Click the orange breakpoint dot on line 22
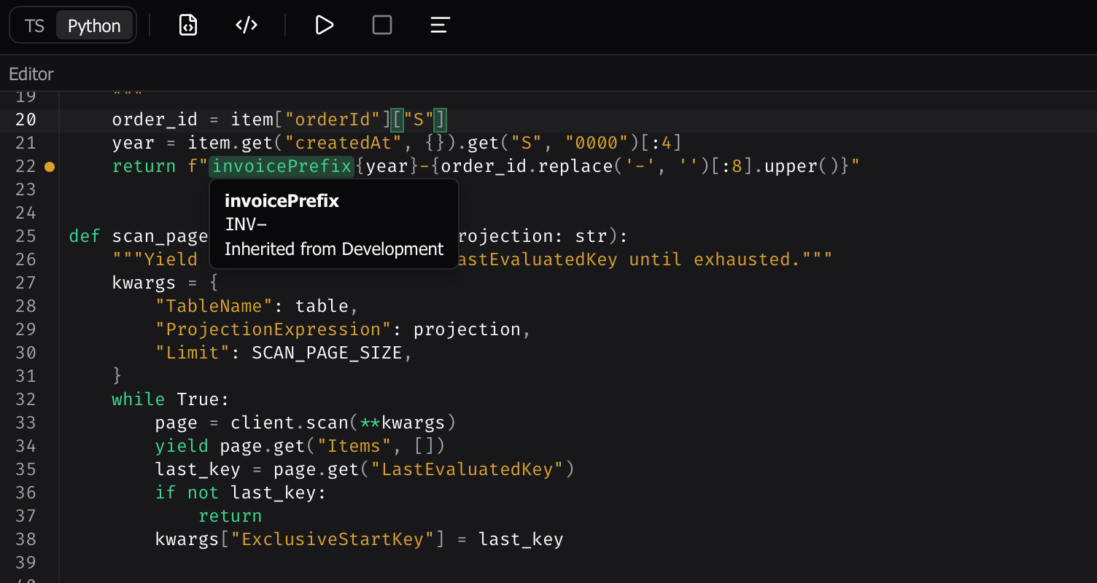This screenshot has width=1097, height=583. [x=50, y=167]
